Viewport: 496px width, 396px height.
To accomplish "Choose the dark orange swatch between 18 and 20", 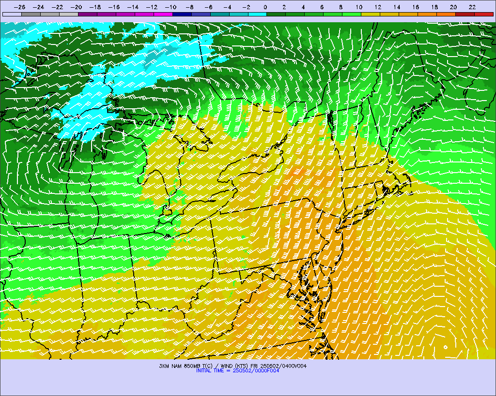I will click(x=446, y=14).
